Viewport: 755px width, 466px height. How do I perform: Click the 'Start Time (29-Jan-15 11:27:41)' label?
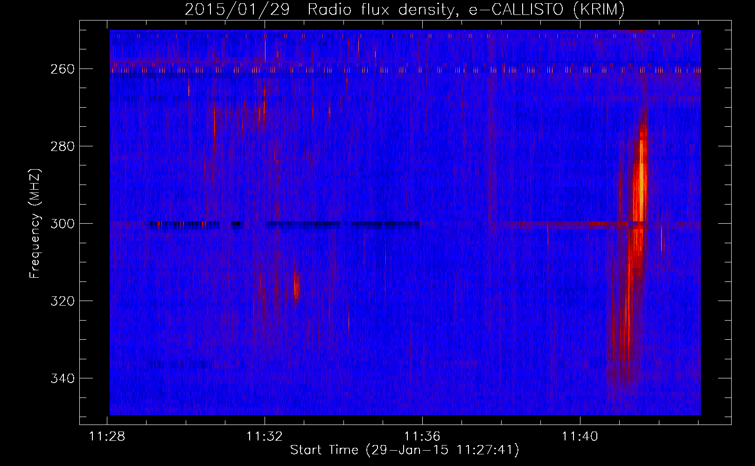pos(405,450)
